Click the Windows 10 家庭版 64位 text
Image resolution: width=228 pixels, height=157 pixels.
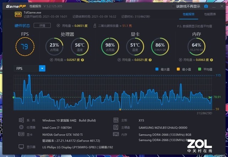(59, 120)
